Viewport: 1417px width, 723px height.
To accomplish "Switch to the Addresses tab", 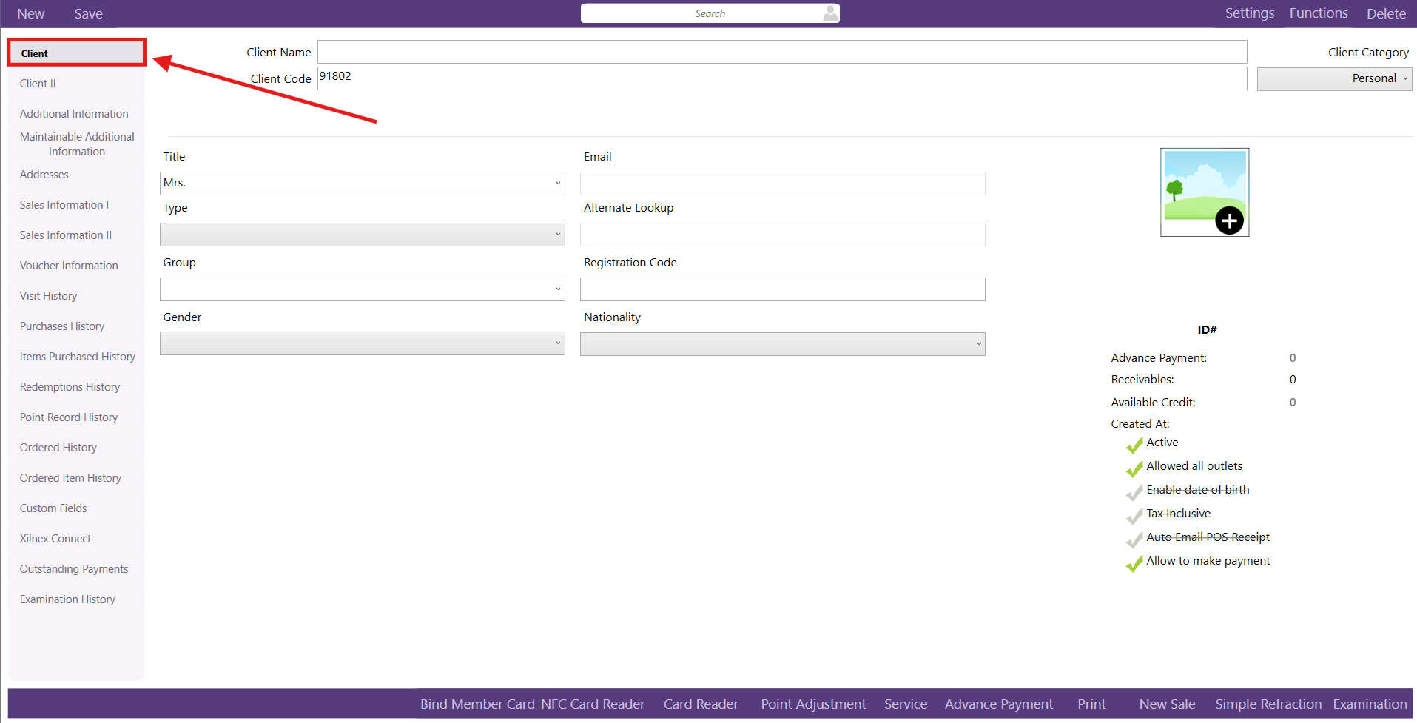I will point(44,175).
